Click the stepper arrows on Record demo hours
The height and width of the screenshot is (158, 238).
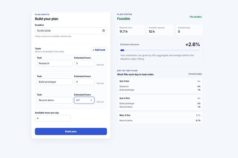pos(91,100)
